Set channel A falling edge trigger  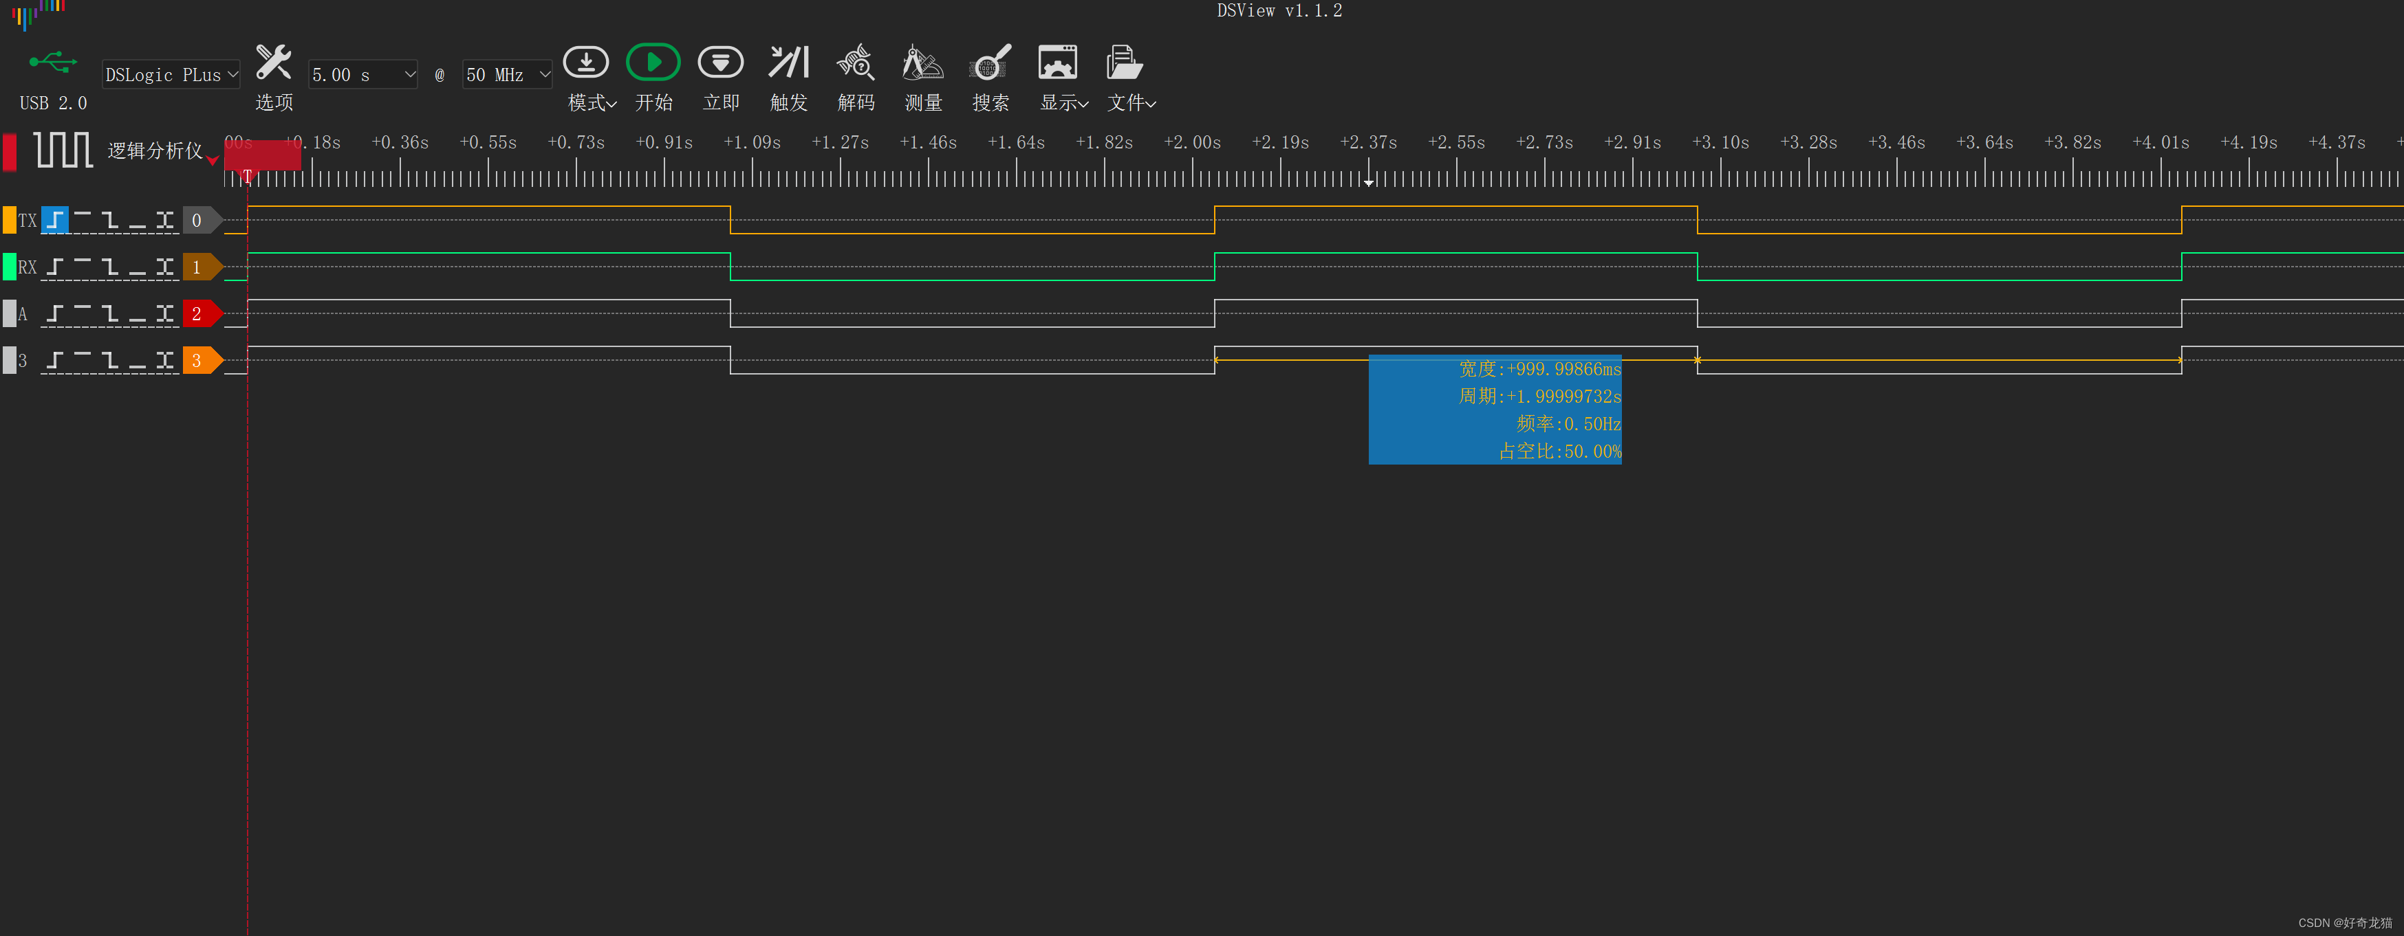coord(110,313)
